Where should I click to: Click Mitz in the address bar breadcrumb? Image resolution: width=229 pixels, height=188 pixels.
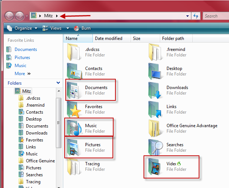click(x=48, y=16)
